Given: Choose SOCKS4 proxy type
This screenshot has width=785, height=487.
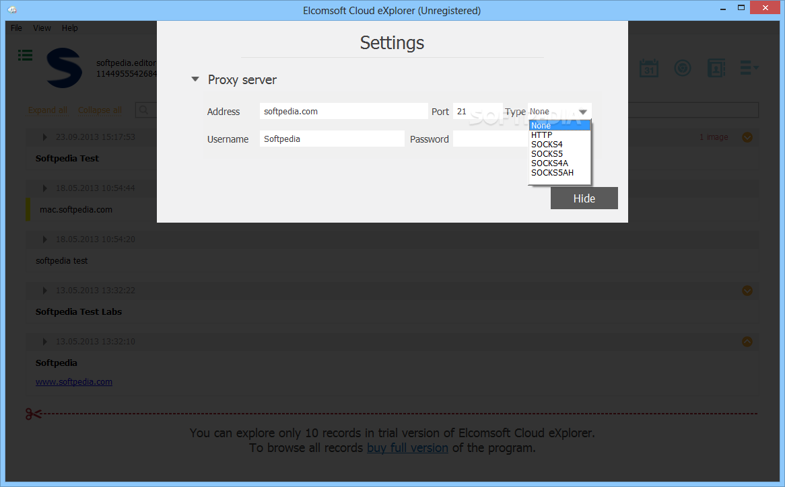Looking at the screenshot, I should pyautogui.click(x=559, y=145).
